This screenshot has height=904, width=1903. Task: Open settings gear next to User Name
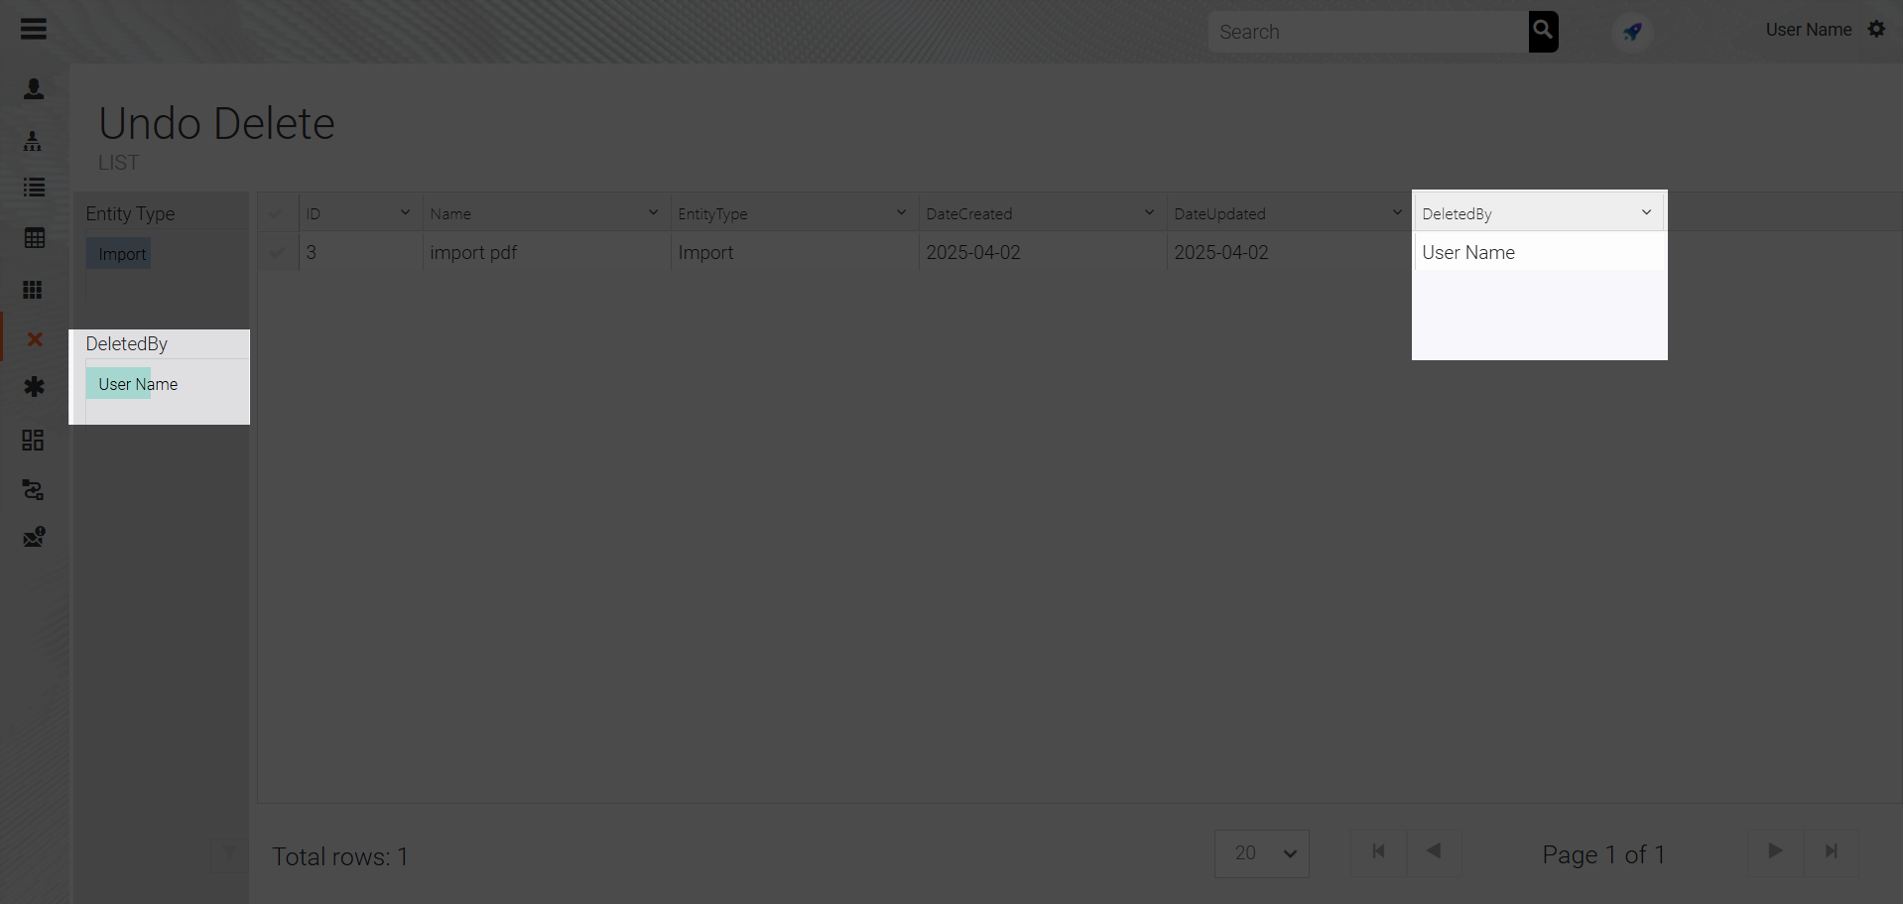(1876, 30)
